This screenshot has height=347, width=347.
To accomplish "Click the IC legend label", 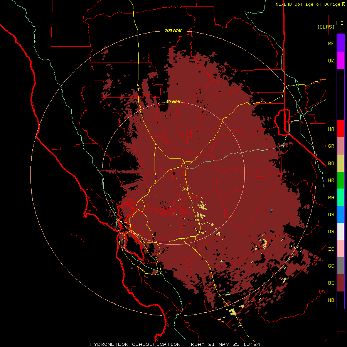I will click(331, 249).
